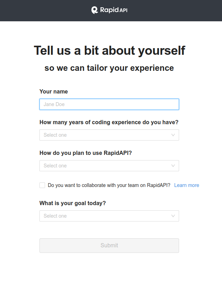Click the "What is your goal today?" label
This screenshot has height=285, width=222.
coord(73,203)
